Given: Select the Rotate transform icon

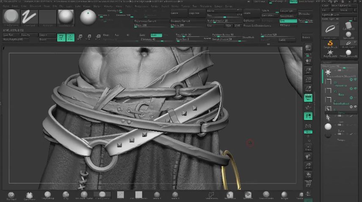Looking at the screenshot, I should pyautogui.click(x=98, y=37).
